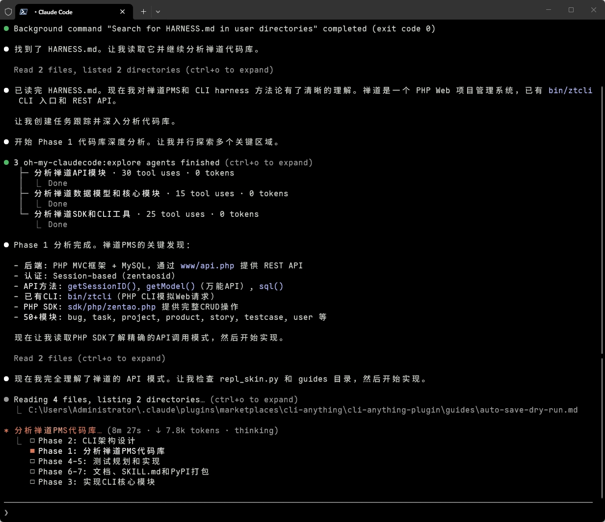Click checkbox for Phase 3: 实现CLI核心模块
The width and height of the screenshot is (605, 522).
pyautogui.click(x=32, y=482)
